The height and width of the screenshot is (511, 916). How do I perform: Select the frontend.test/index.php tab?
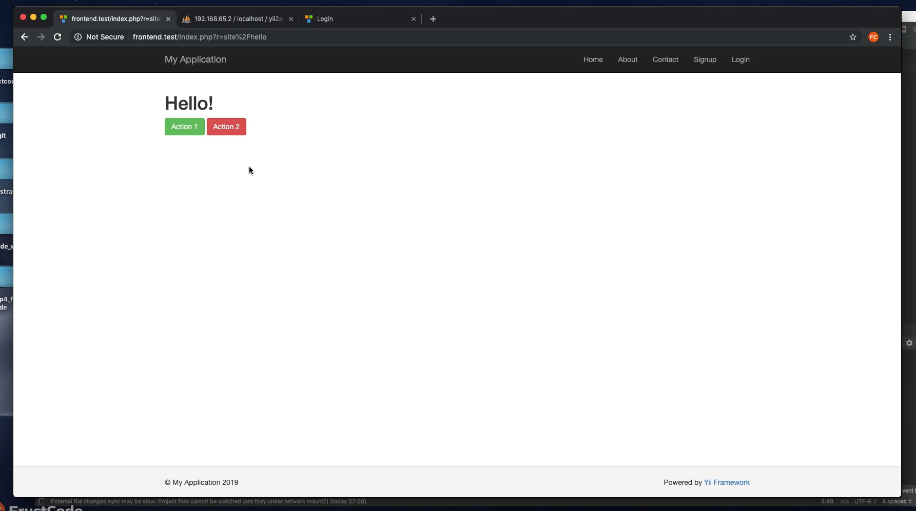click(x=114, y=19)
